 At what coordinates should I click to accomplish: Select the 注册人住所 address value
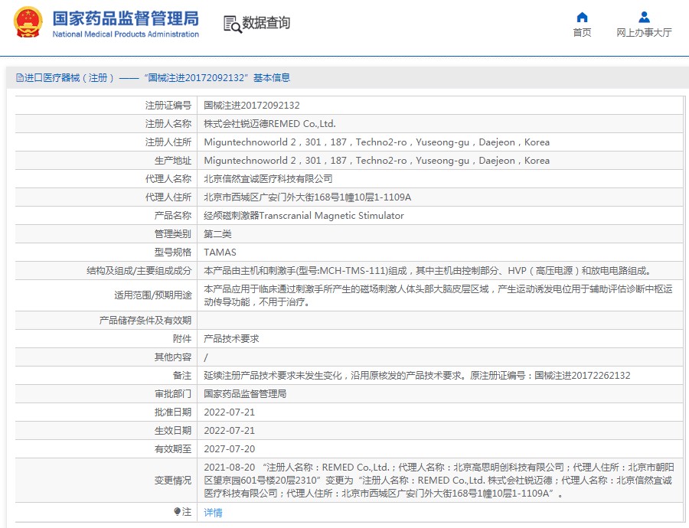pos(377,142)
